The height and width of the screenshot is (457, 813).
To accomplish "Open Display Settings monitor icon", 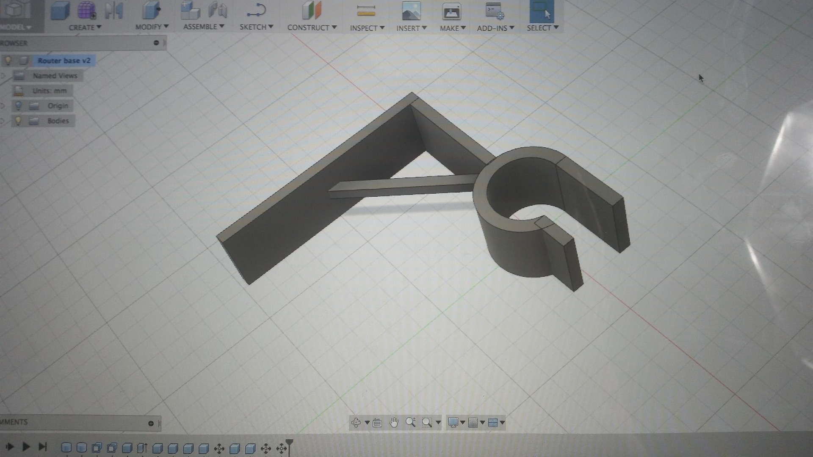I will [453, 422].
